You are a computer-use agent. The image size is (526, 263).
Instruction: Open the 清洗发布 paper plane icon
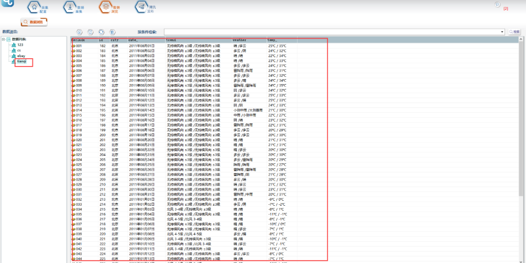coord(140,7)
